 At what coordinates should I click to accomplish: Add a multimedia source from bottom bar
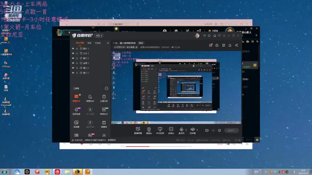click(171, 131)
